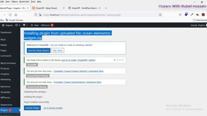Click 'Plugin installed successfully.' text
Viewport: 207px width, 116px height.
37,102
